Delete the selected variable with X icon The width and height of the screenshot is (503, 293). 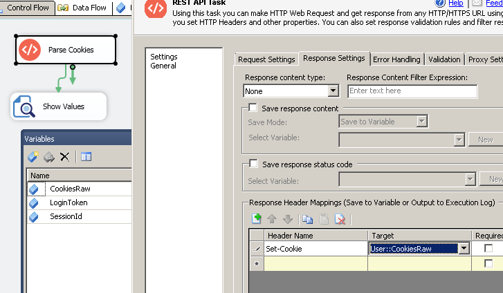click(x=65, y=157)
